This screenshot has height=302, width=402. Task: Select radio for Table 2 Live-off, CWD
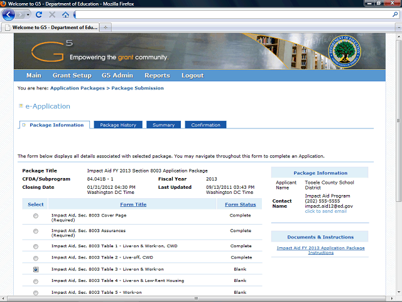36,259
